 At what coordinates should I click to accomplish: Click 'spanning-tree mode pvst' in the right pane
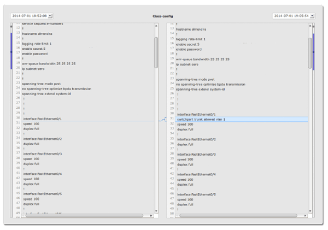pyautogui.click(x=195, y=79)
